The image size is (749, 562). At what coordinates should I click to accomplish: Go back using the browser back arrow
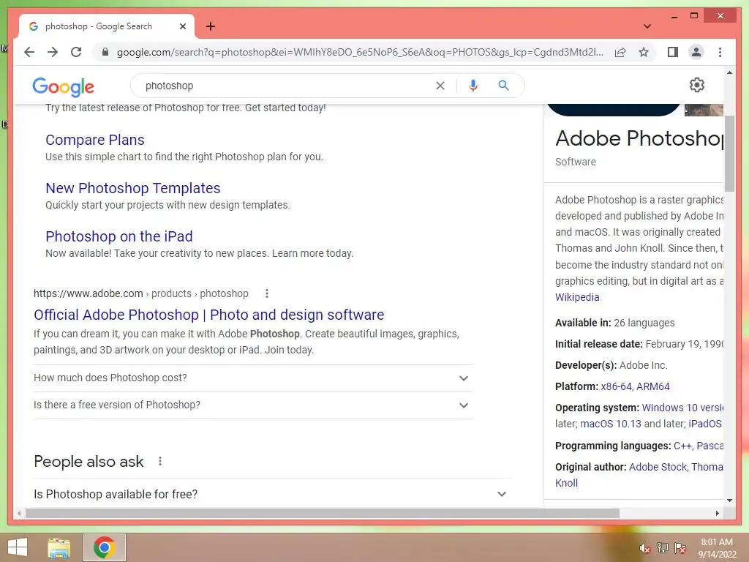coord(29,52)
